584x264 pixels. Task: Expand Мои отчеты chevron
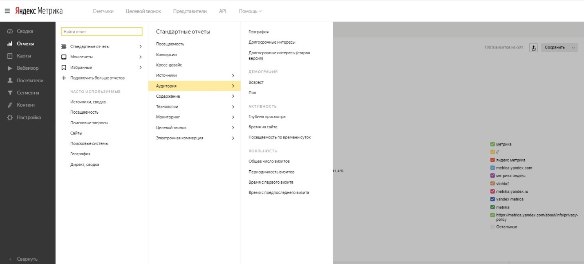[141, 57]
